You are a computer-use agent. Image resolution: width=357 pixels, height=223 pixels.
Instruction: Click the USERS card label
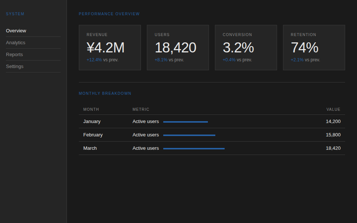[x=162, y=35]
